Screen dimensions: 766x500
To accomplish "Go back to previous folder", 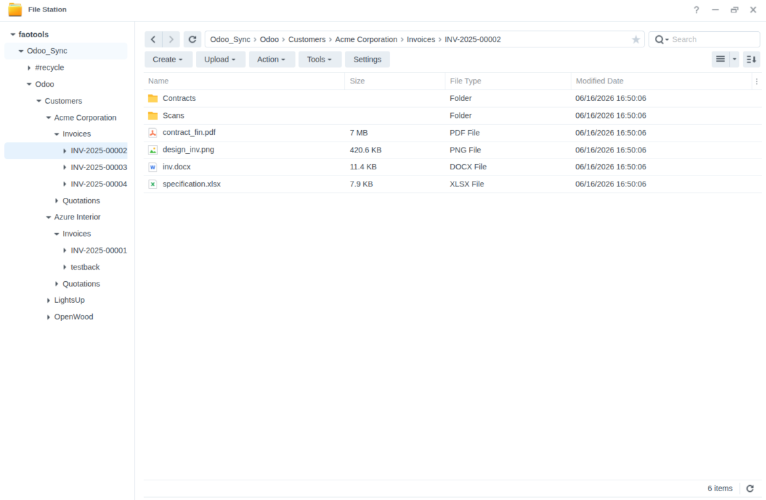I will pyautogui.click(x=153, y=39).
